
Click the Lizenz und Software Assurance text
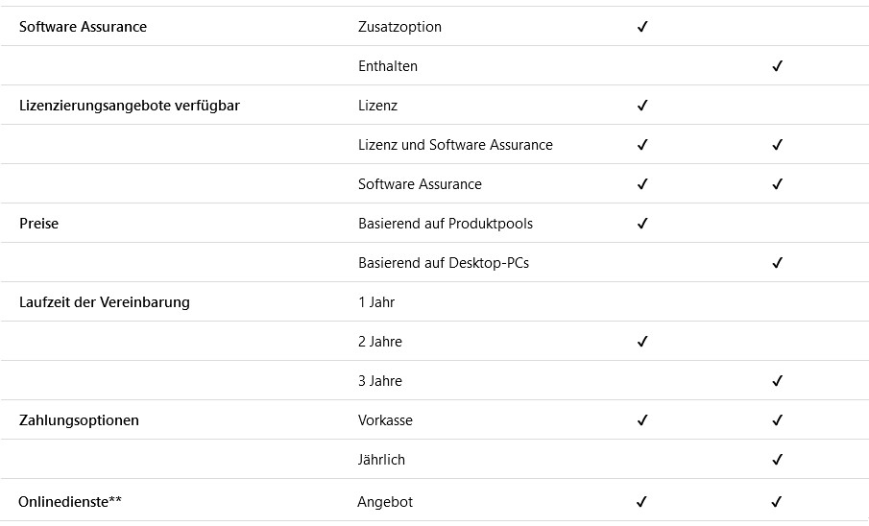(455, 145)
